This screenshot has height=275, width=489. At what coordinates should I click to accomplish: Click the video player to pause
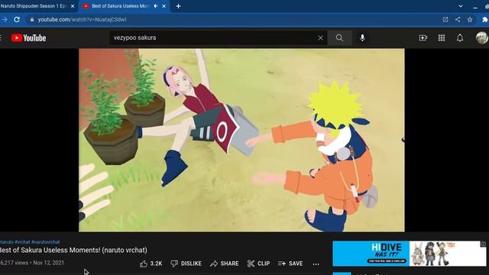coord(241,140)
